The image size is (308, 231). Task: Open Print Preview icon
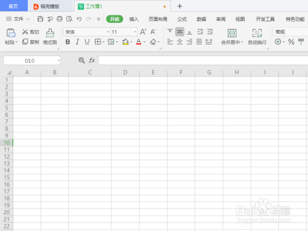click(x=70, y=19)
